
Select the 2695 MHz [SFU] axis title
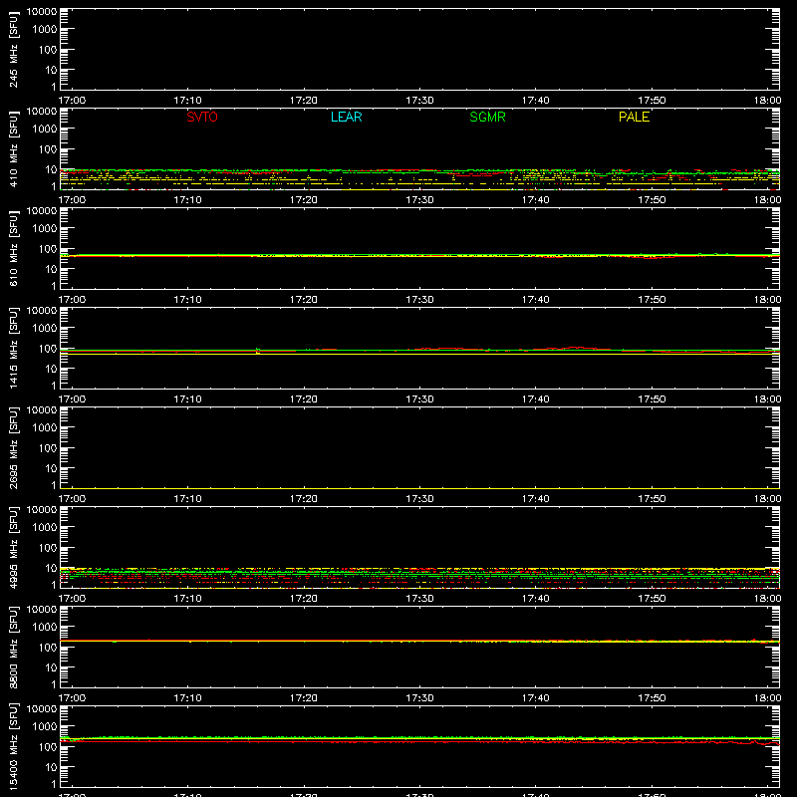coord(14,448)
